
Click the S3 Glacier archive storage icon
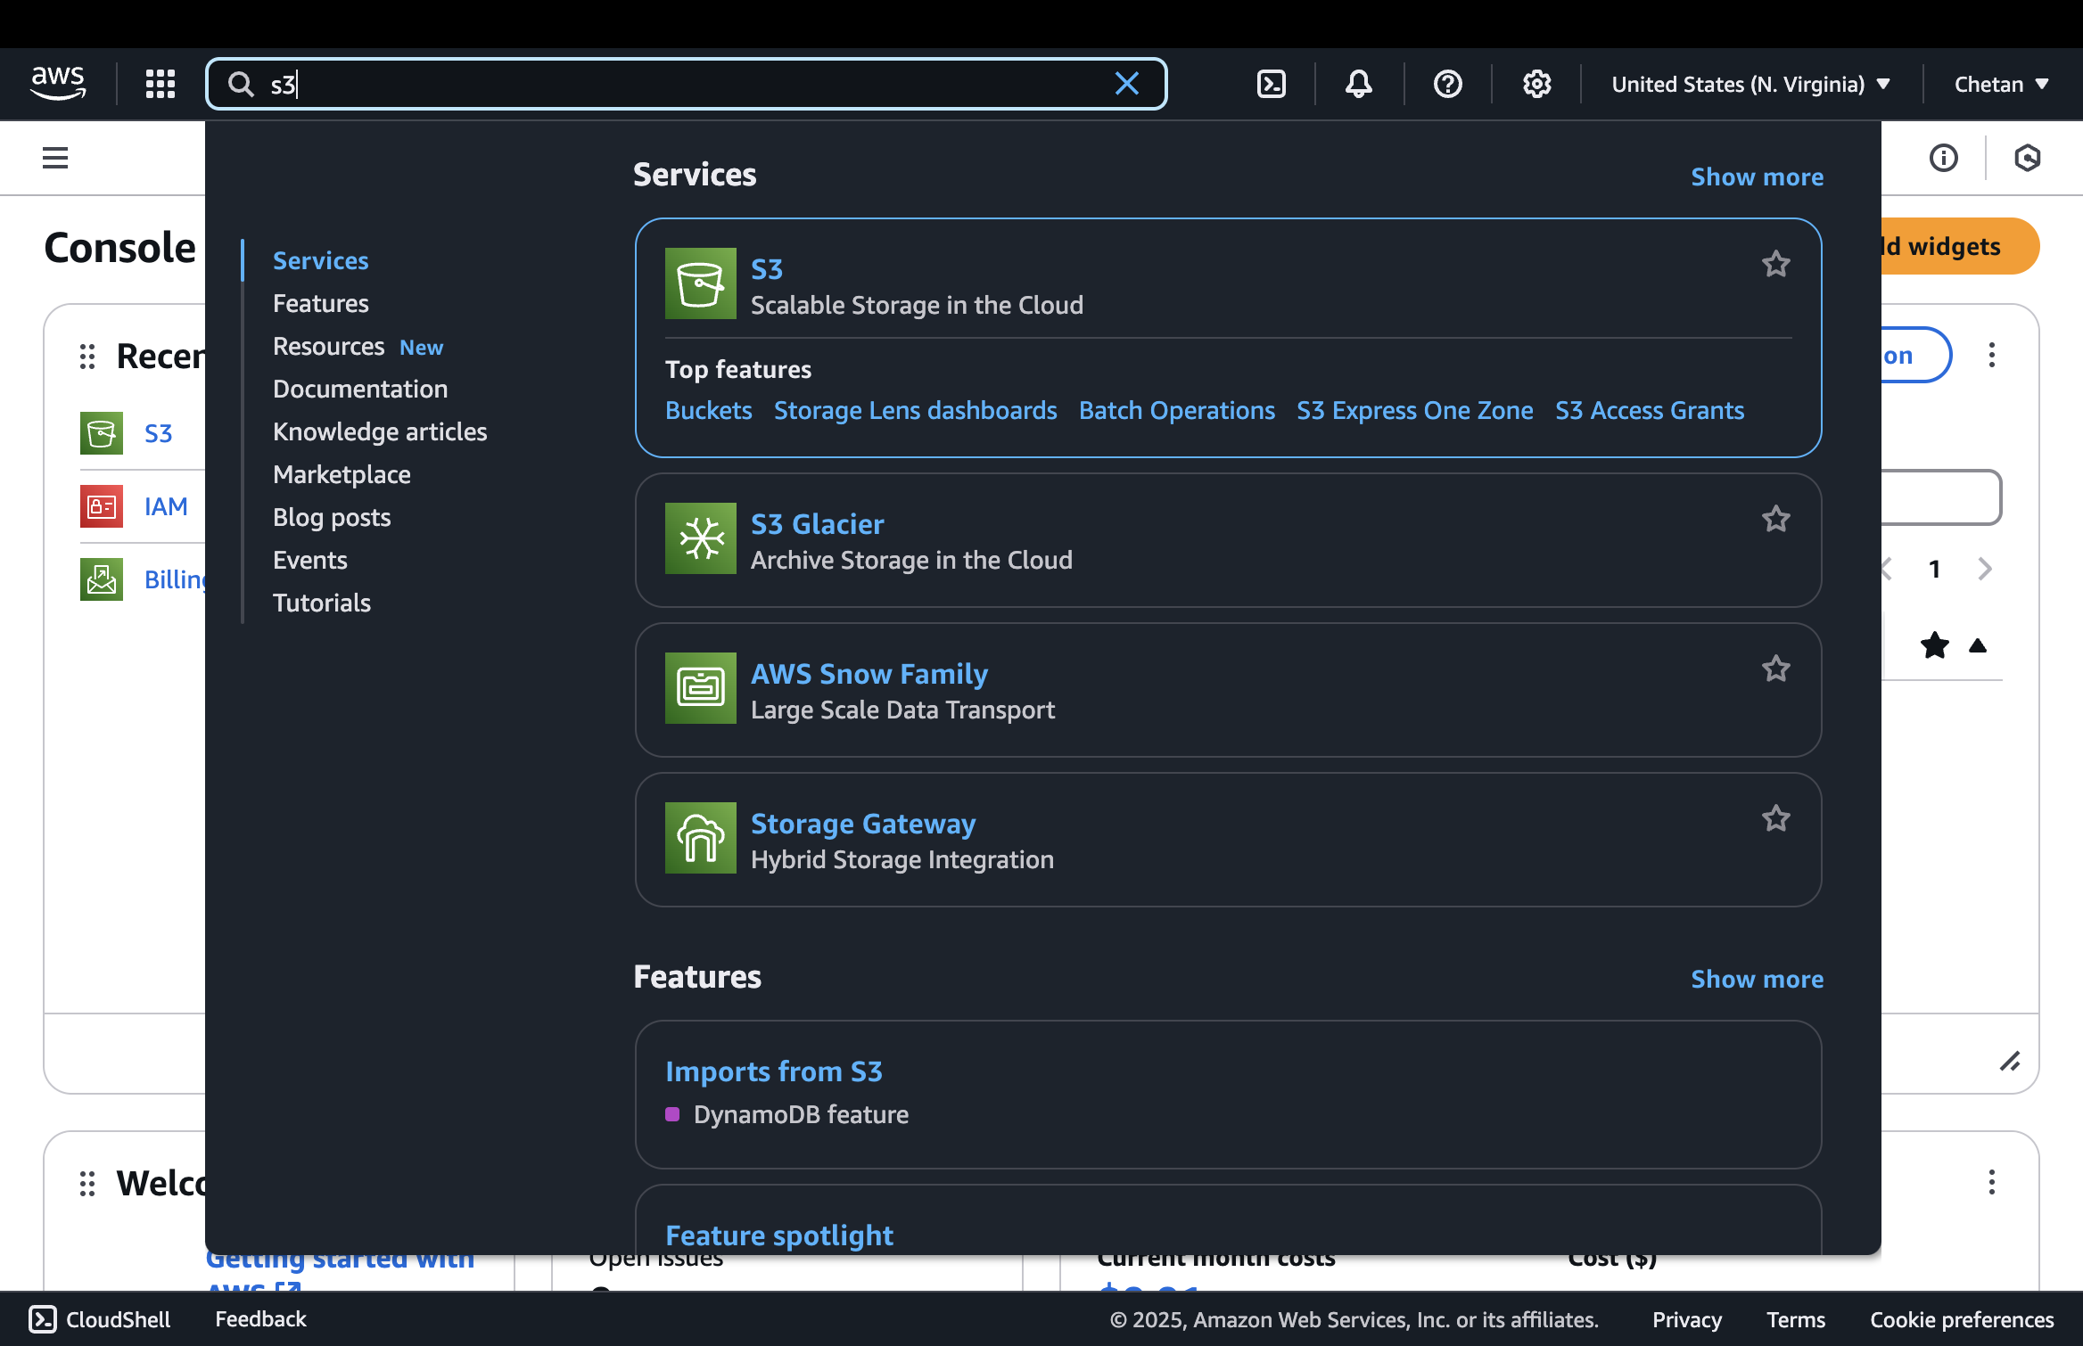click(x=700, y=538)
